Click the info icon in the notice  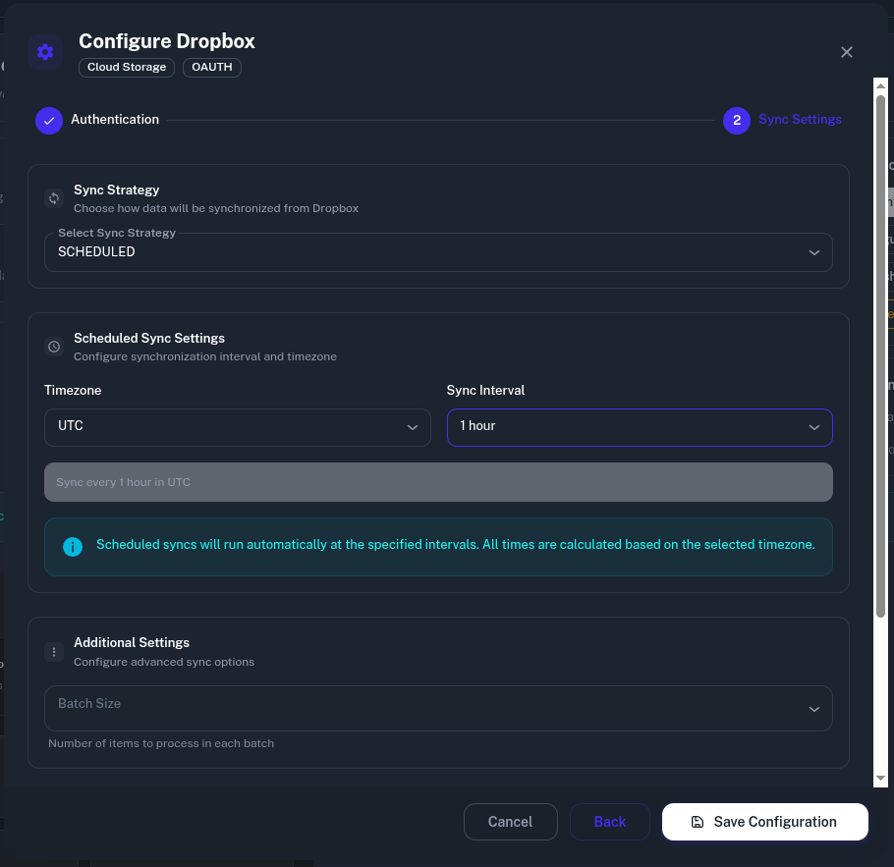coord(73,546)
